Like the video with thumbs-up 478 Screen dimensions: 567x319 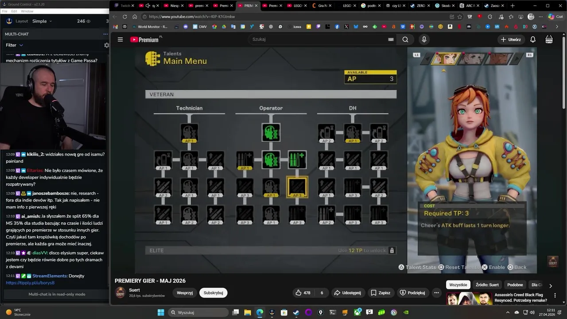pyautogui.click(x=303, y=293)
